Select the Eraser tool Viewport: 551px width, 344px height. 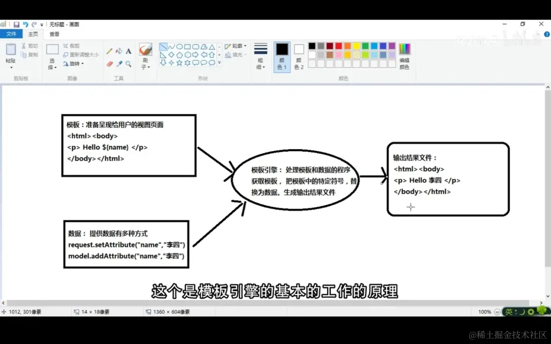click(109, 64)
